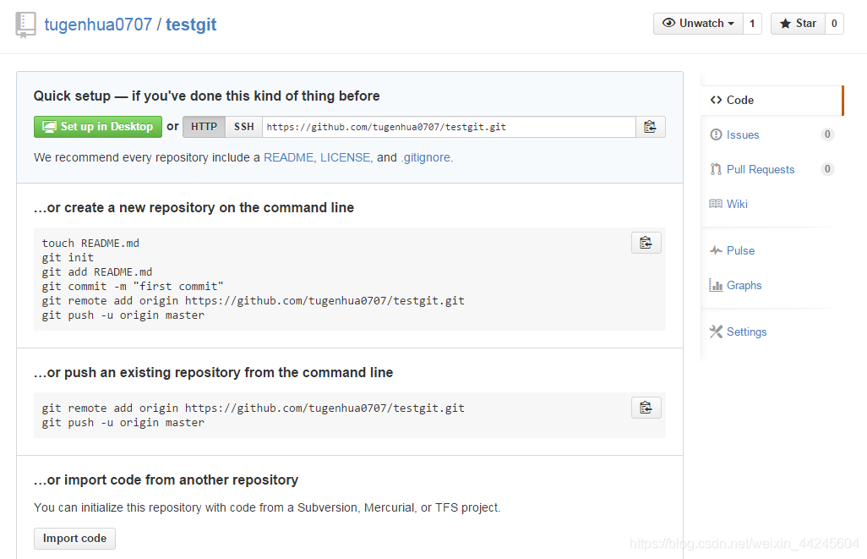Copy the push existing repository commands
This screenshot has height=559, width=867.
click(646, 408)
